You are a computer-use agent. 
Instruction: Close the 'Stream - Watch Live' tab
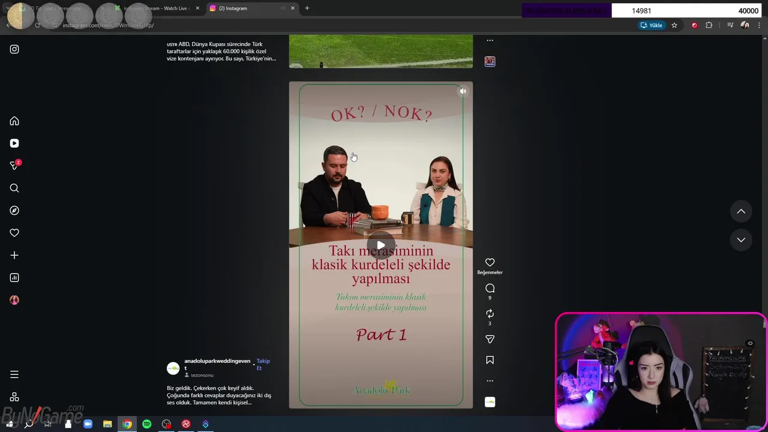pyautogui.click(x=197, y=8)
